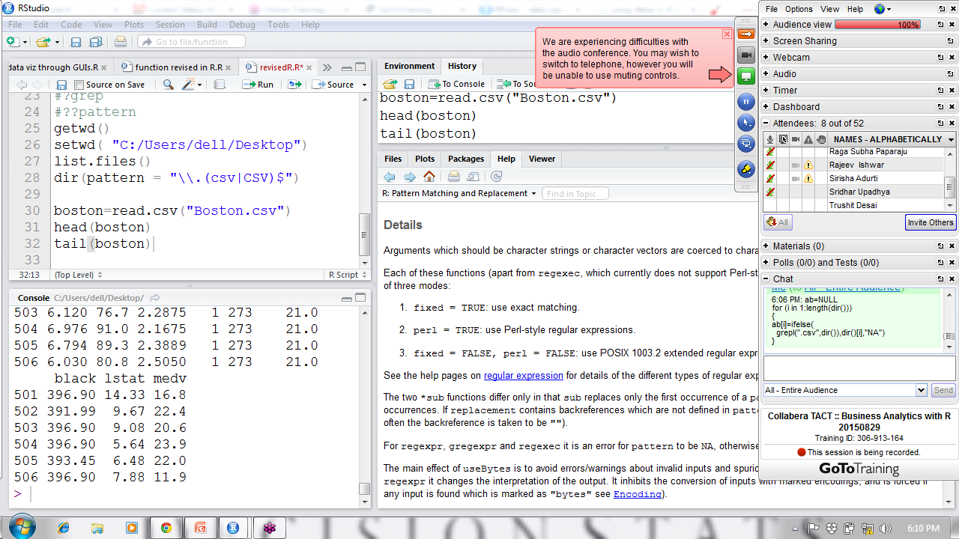The image size is (959, 539).
Task: Pause screen sharing in GoToTraining
Action: [745, 101]
